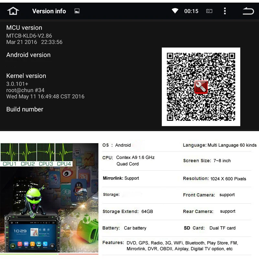Tap the wrench icon inside the QR code
The height and width of the screenshot is (259, 259).
click(201, 87)
